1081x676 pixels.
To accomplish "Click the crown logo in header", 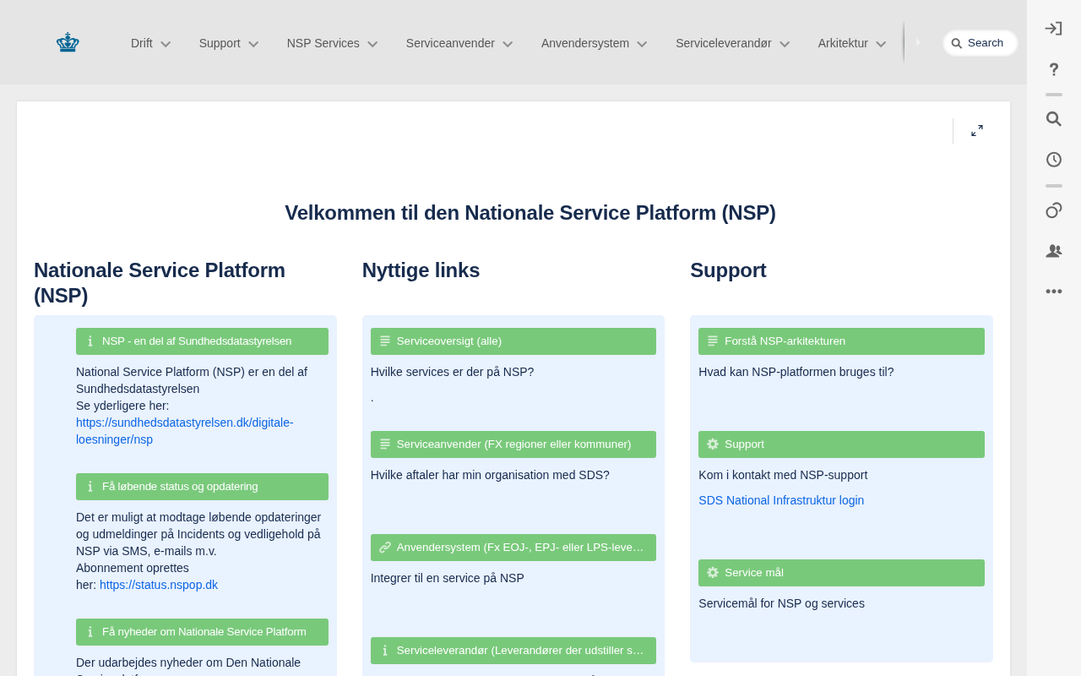I will 68,42.
